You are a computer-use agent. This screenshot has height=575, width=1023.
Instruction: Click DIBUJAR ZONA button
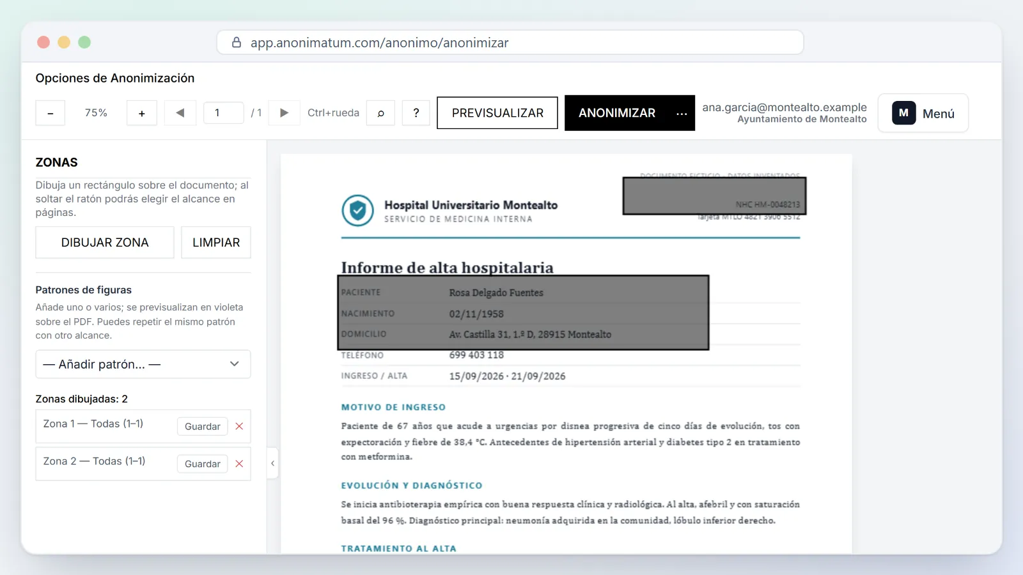(105, 243)
